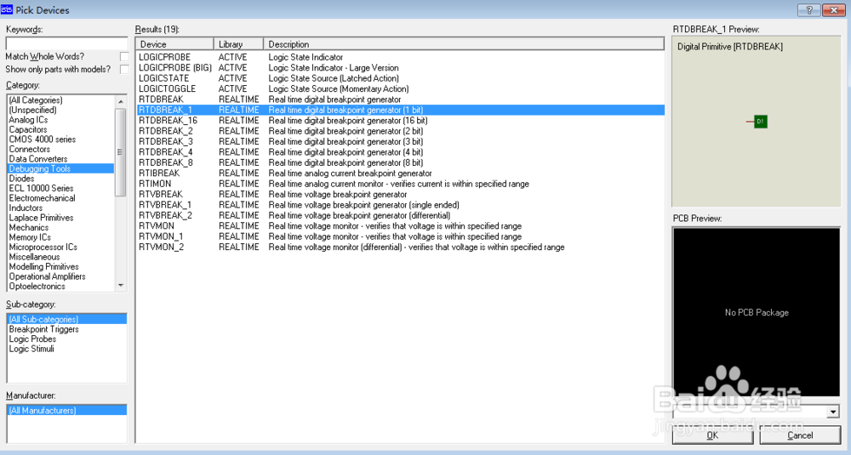Viewport: 851px width, 455px height.
Task: Select RTVBREAK_1 device row
Action: [400, 205]
